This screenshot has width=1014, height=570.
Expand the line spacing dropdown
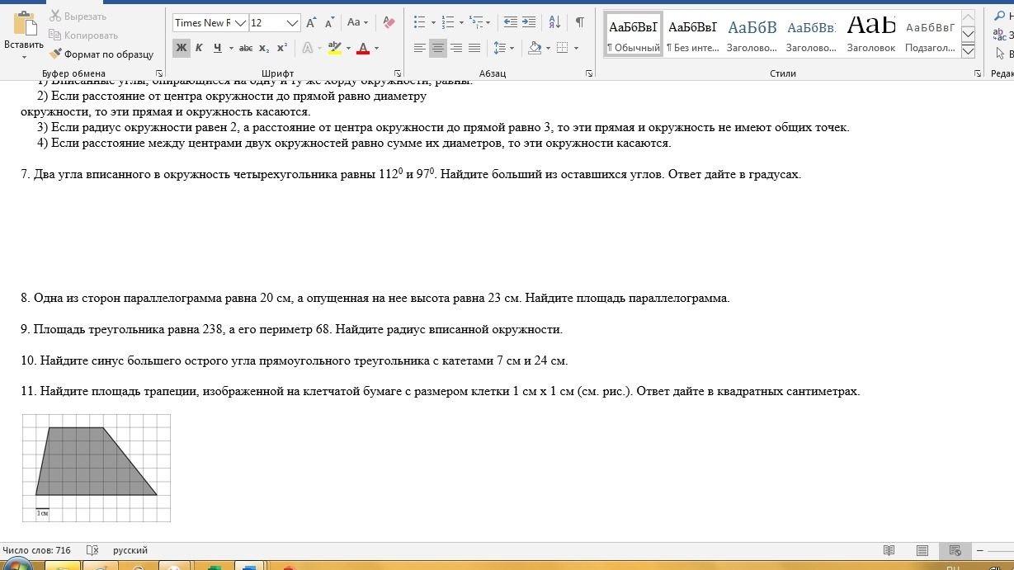(511, 48)
